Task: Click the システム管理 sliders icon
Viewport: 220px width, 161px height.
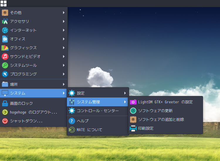Action: [72, 102]
